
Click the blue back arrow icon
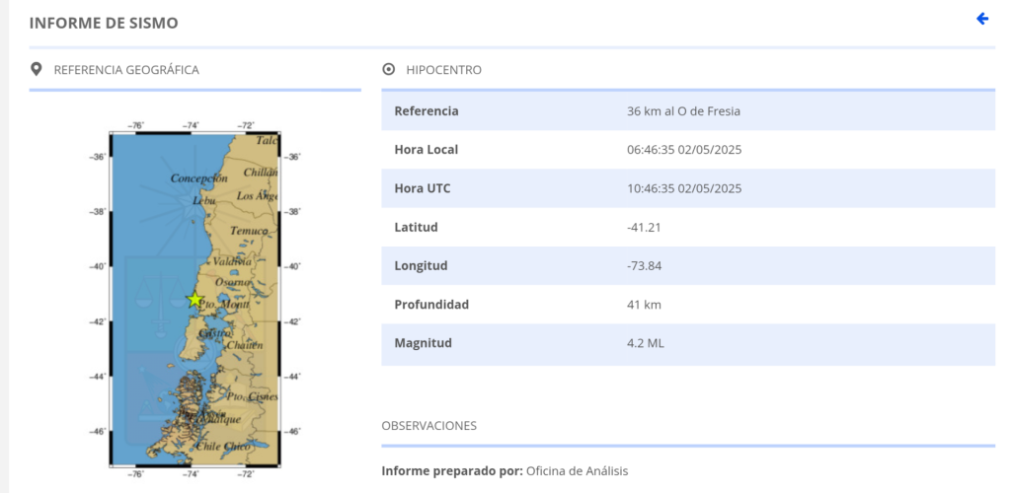[x=982, y=19]
